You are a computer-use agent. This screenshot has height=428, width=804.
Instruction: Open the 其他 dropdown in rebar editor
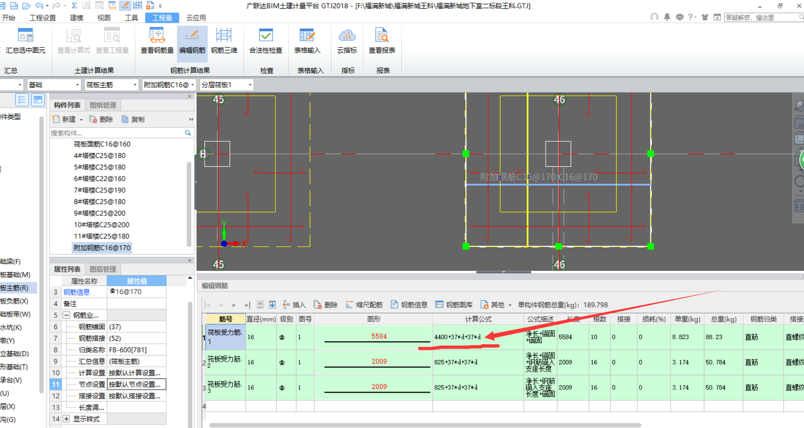click(x=497, y=305)
